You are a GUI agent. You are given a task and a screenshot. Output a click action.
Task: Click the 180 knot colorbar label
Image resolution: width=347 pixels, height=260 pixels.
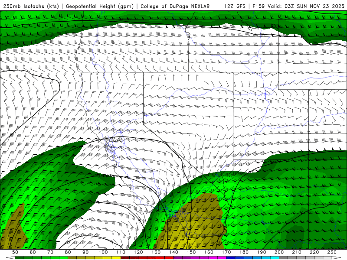(244, 252)
